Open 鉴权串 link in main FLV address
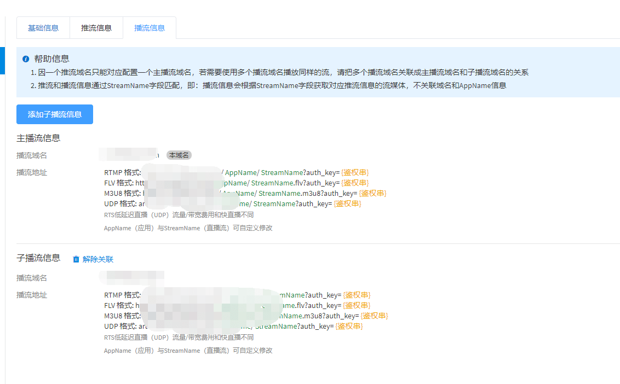620x384 pixels. 355,183
